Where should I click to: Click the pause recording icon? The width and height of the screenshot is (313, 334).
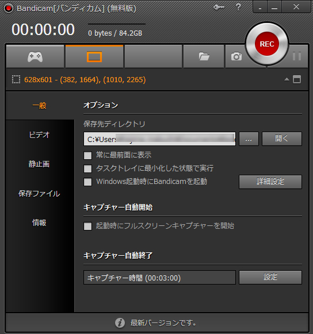[x=297, y=56]
